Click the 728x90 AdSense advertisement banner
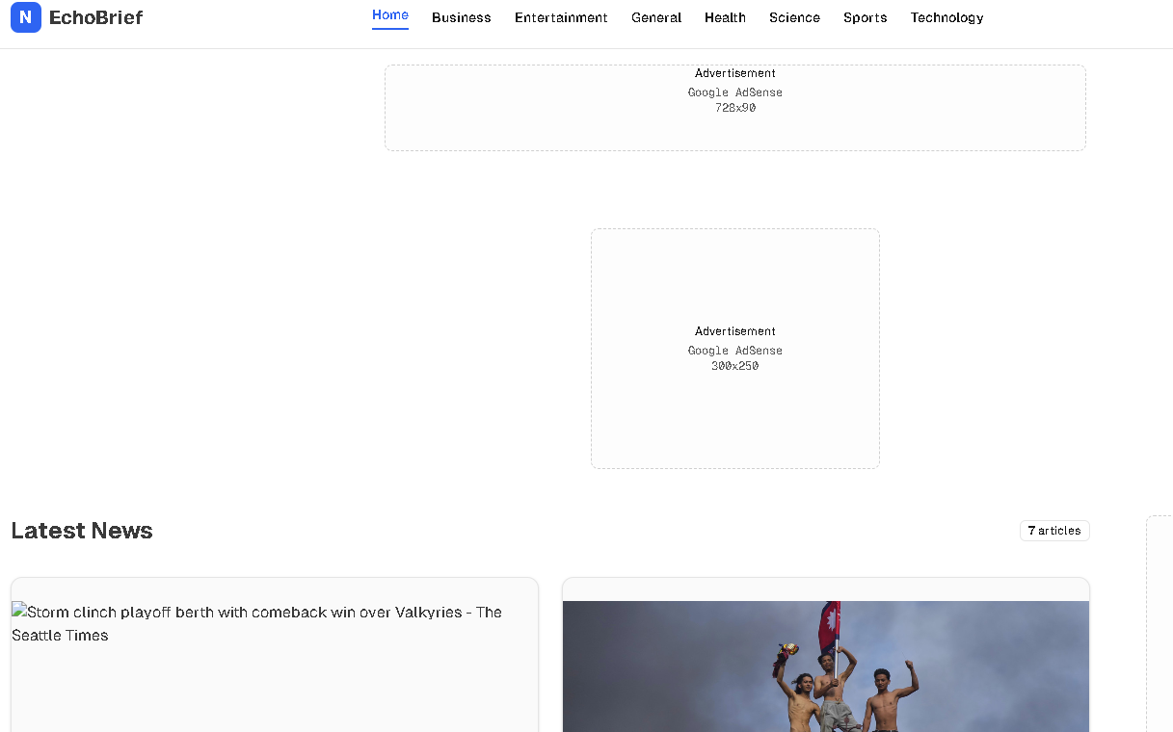Image resolution: width=1173 pixels, height=732 pixels. 735,108
